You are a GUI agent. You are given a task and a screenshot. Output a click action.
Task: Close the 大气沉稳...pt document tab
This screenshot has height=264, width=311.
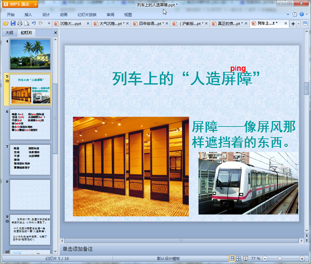(x=127, y=23)
